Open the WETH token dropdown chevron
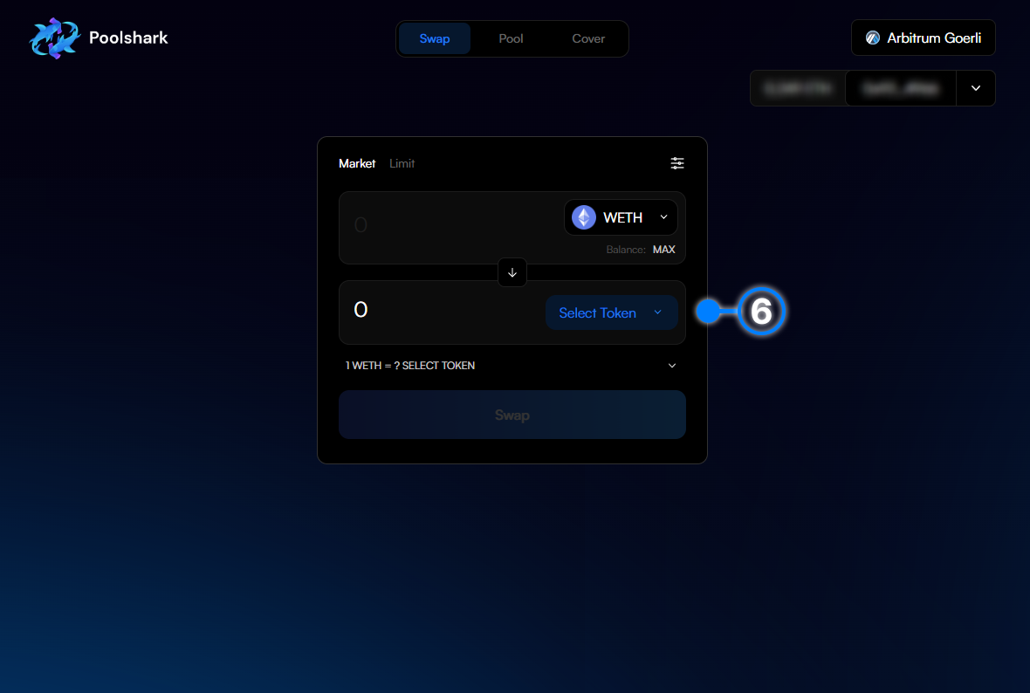Image resolution: width=1030 pixels, height=693 pixels. tap(663, 217)
